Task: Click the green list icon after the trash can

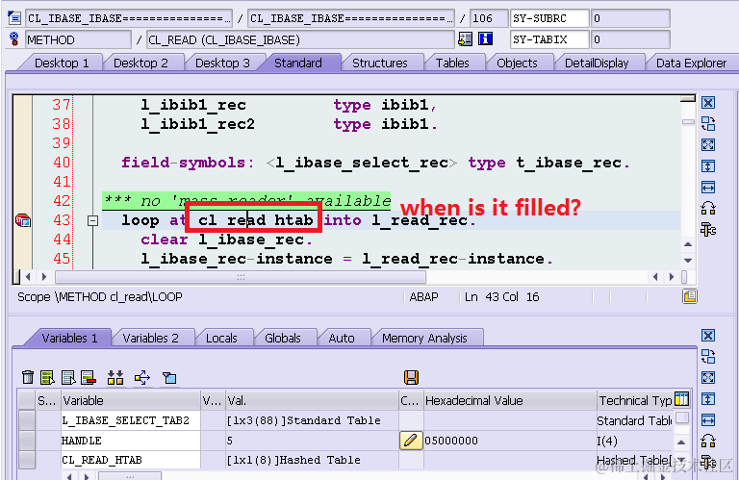Action: click(47, 377)
